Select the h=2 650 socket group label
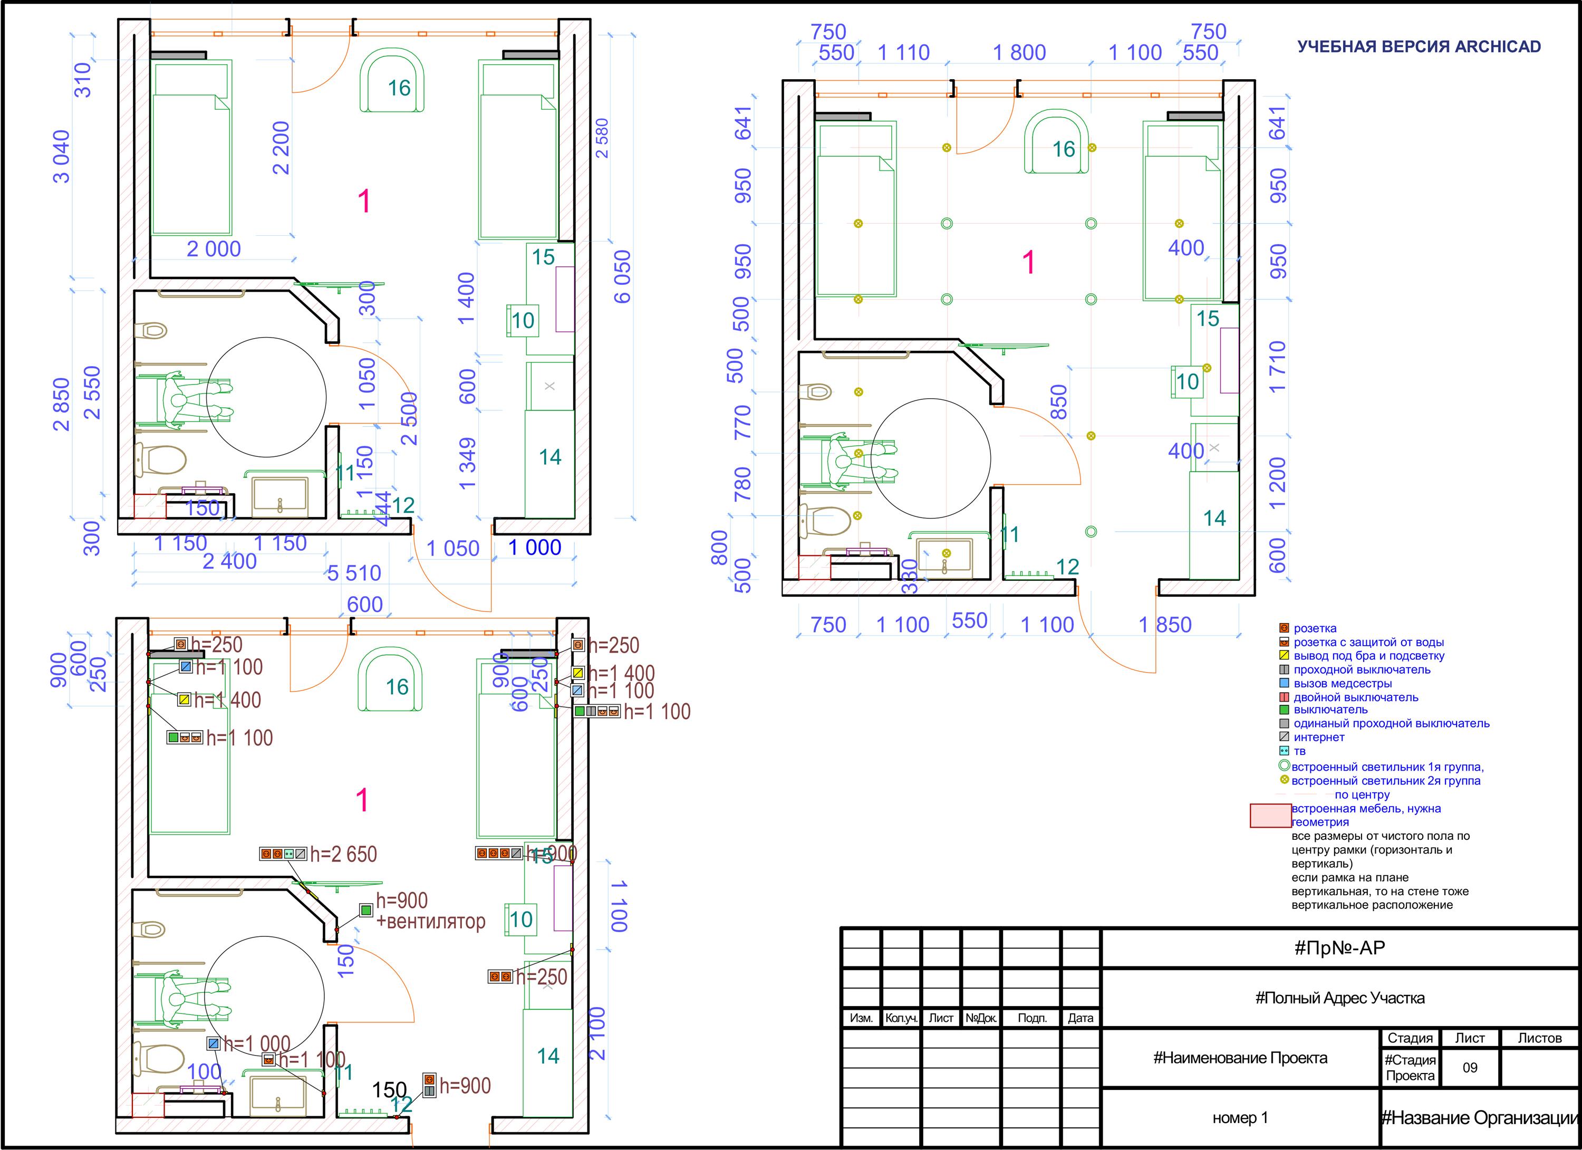 click(x=343, y=854)
